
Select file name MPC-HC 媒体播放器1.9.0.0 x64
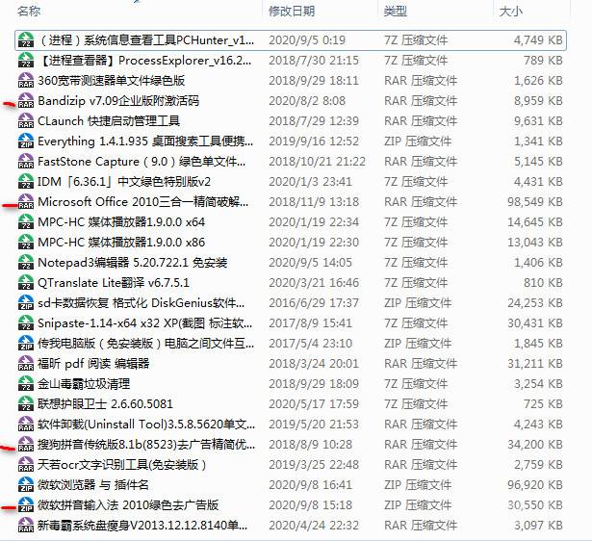pyautogui.click(x=121, y=222)
